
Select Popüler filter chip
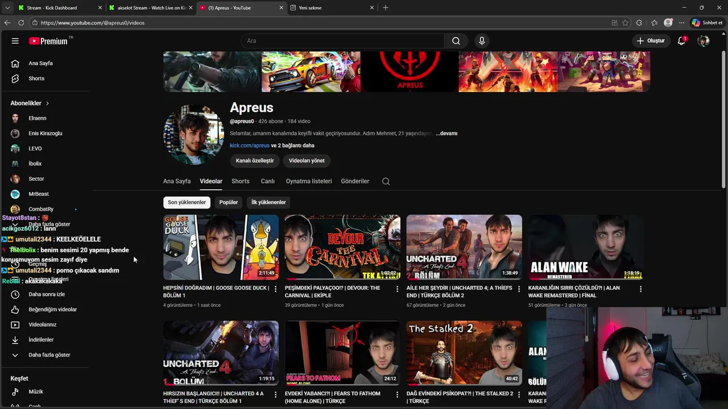(x=229, y=202)
